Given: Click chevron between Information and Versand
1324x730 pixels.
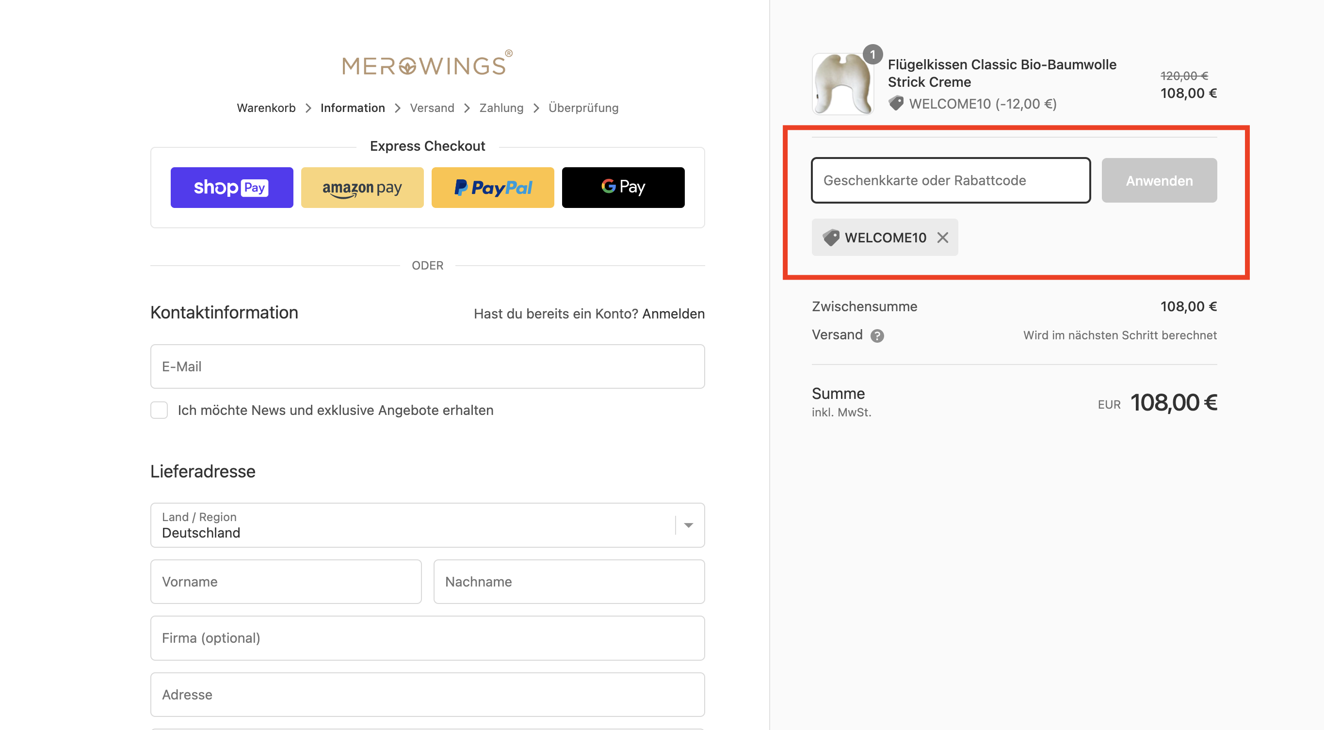Looking at the screenshot, I should [x=397, y=108].
